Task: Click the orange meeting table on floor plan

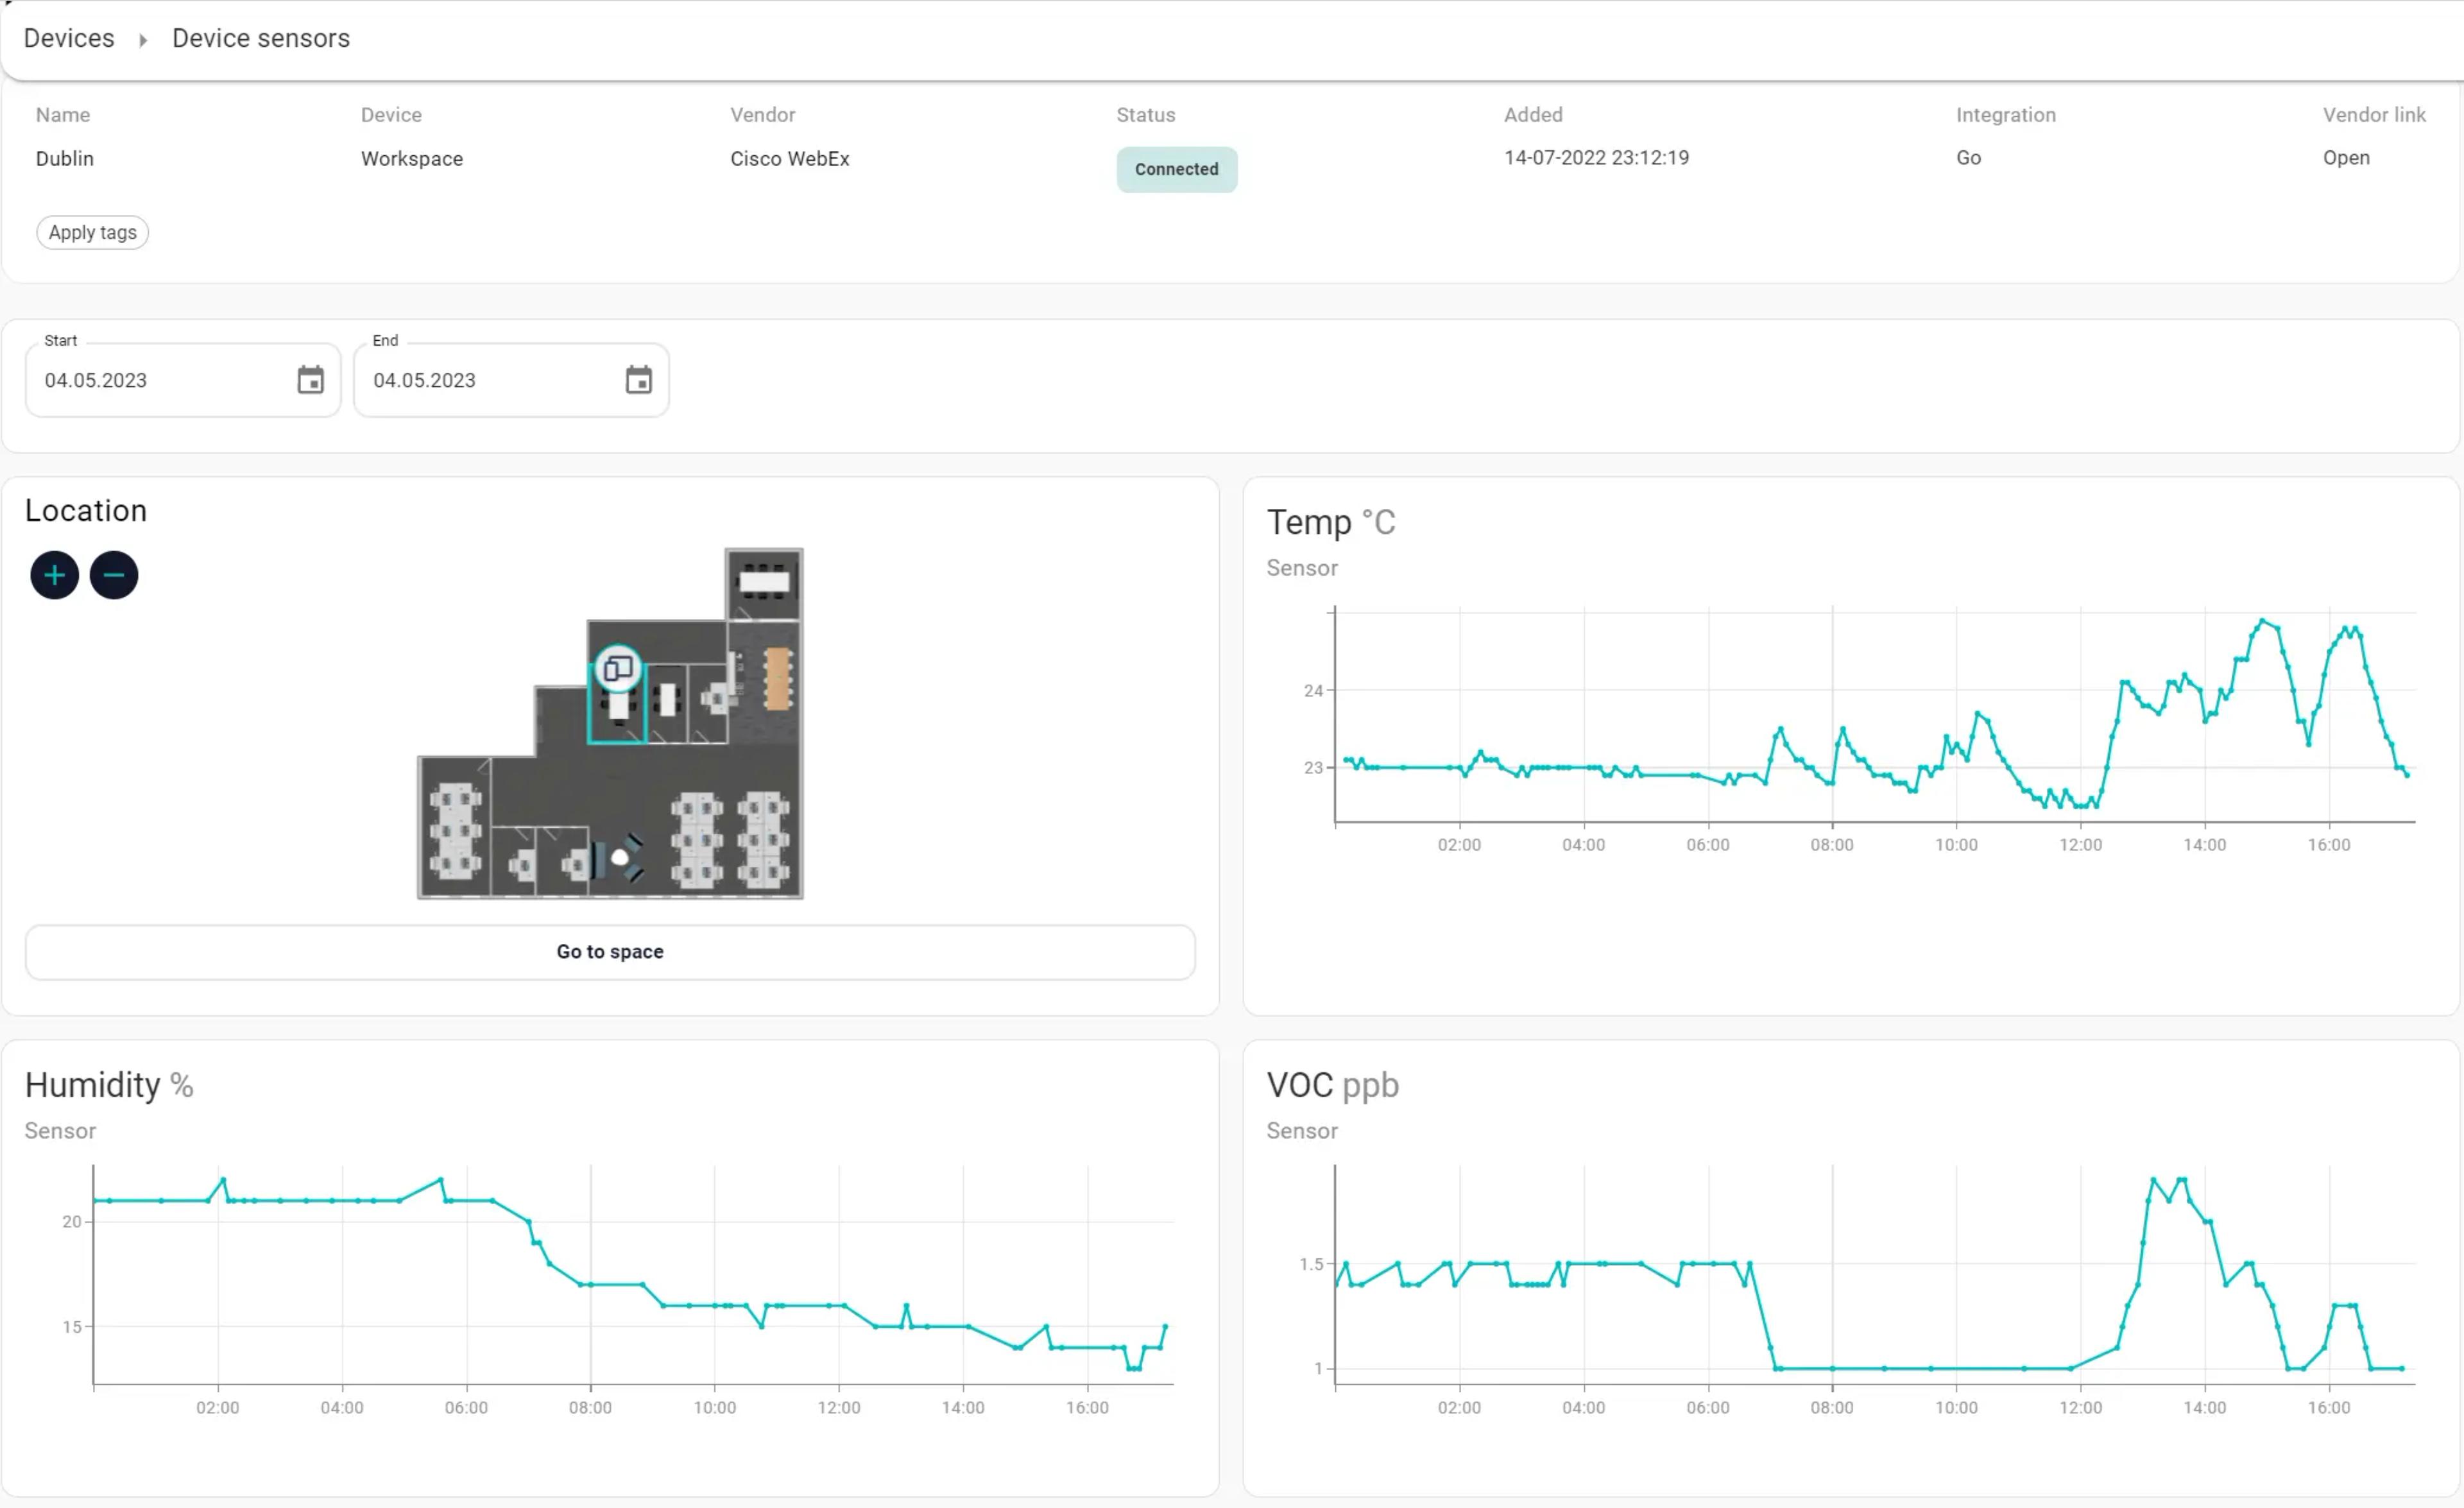Action: [x=777, y=679]
